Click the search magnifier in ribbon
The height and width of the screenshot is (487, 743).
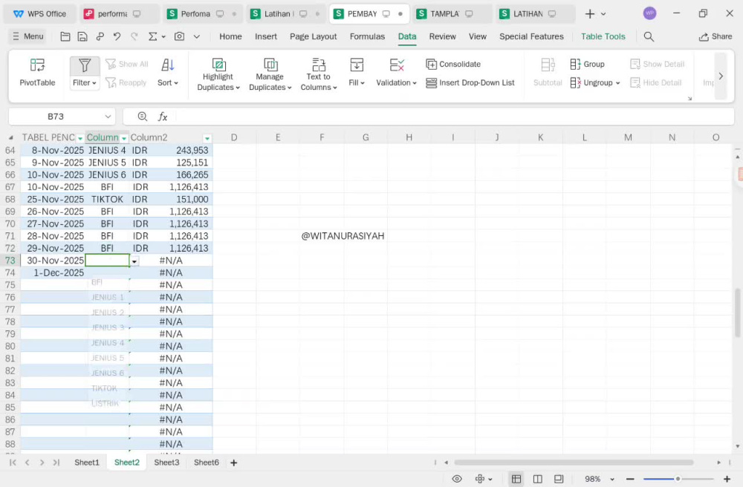pyautogui.click(x=649, y=36)
